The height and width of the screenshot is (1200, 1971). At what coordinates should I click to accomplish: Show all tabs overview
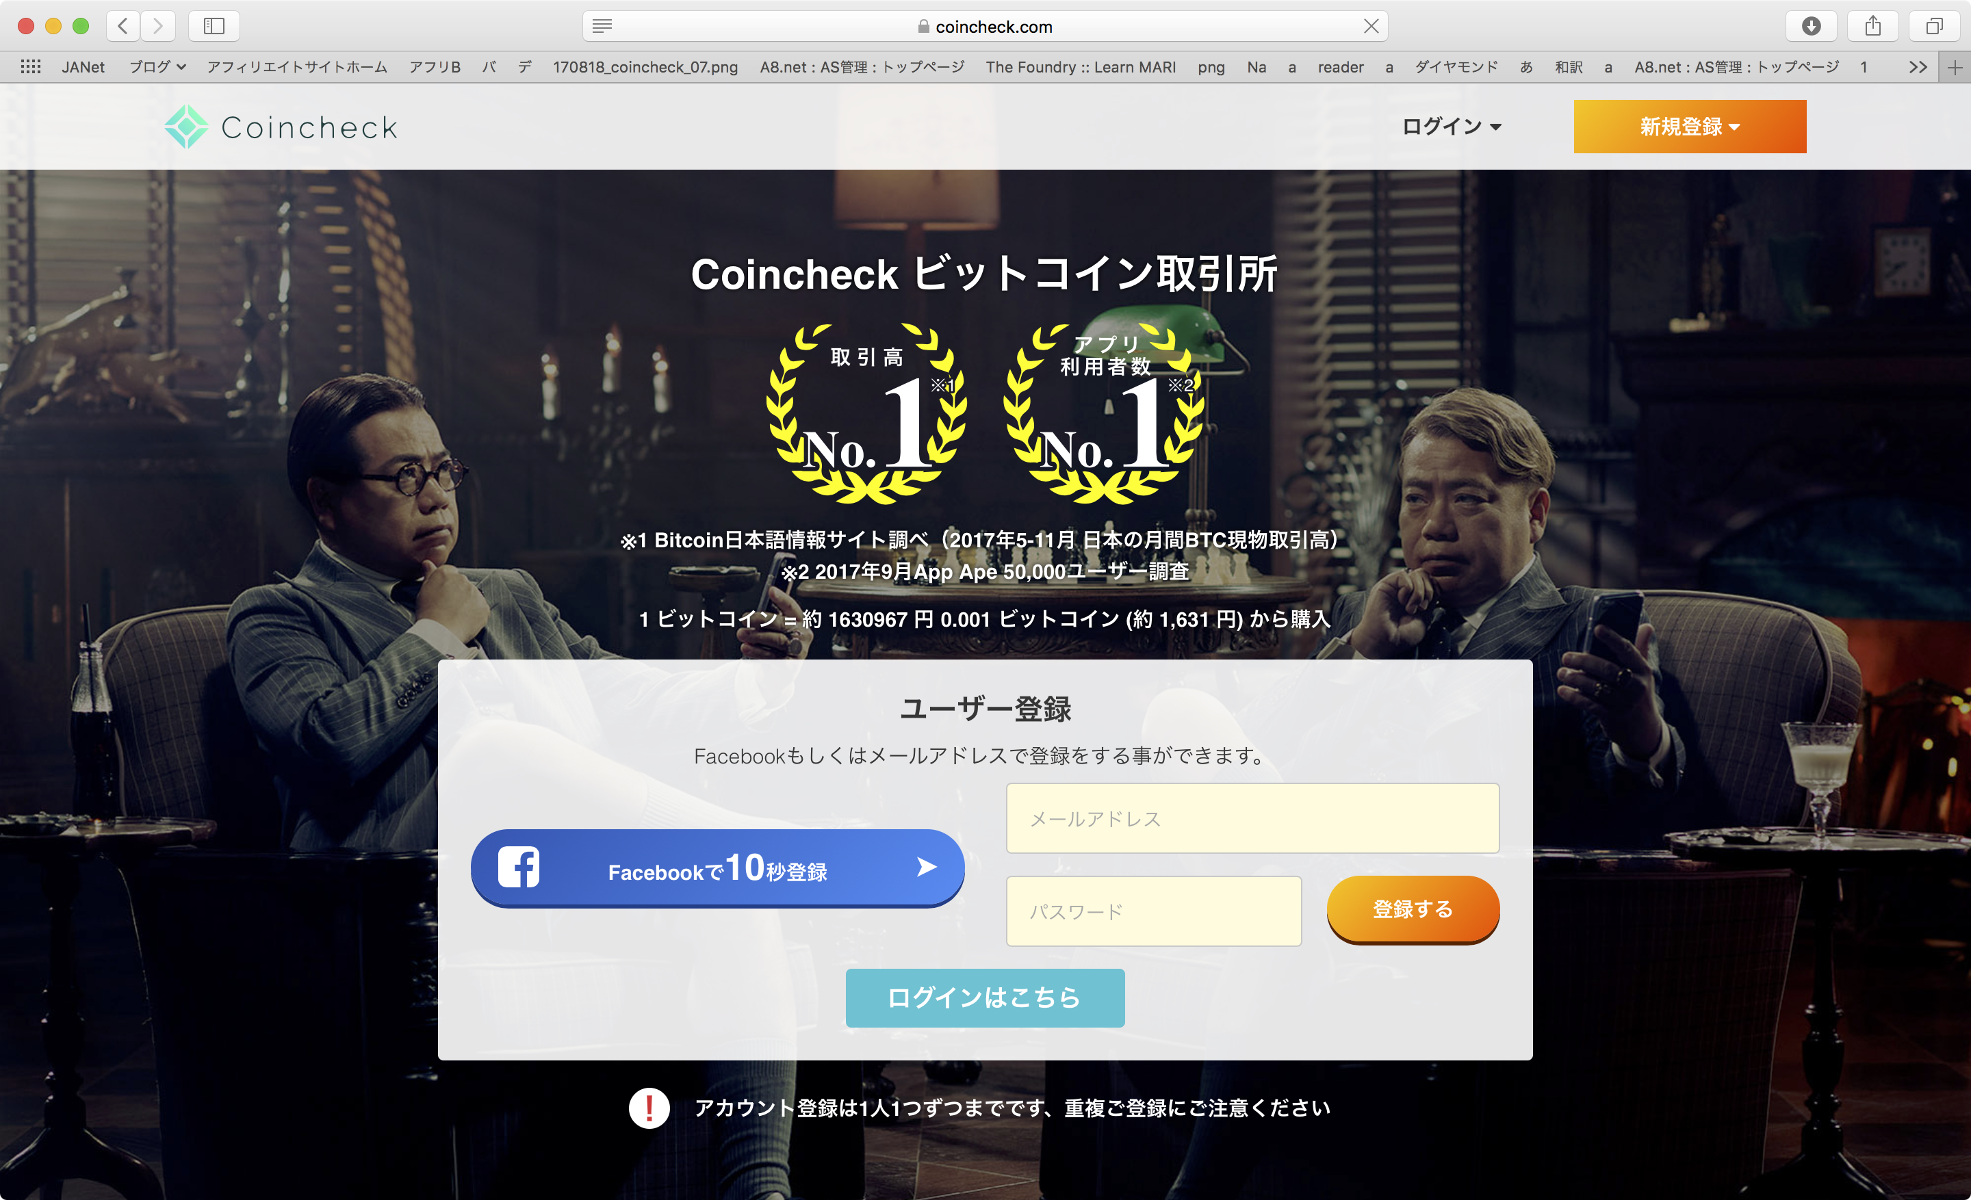click(1934, 27)
